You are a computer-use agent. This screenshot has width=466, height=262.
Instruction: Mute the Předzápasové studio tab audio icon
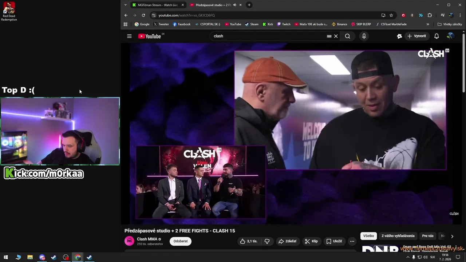[234, 5]
